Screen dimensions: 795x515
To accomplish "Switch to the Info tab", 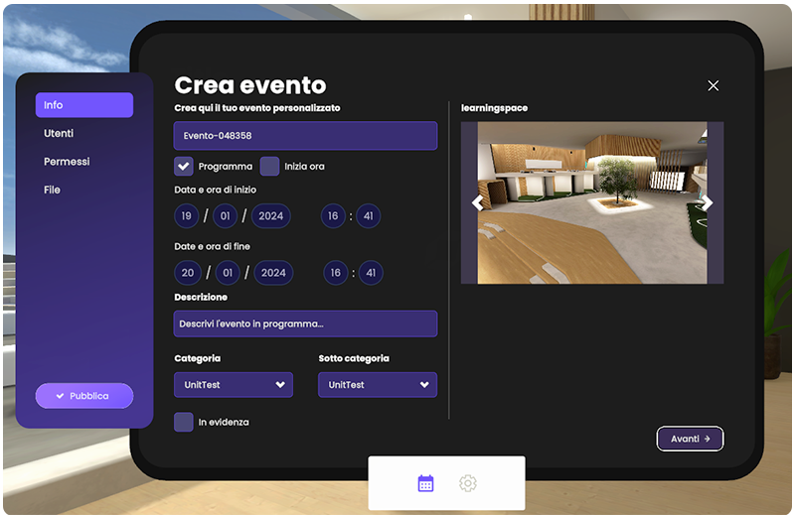I will 84,105.
